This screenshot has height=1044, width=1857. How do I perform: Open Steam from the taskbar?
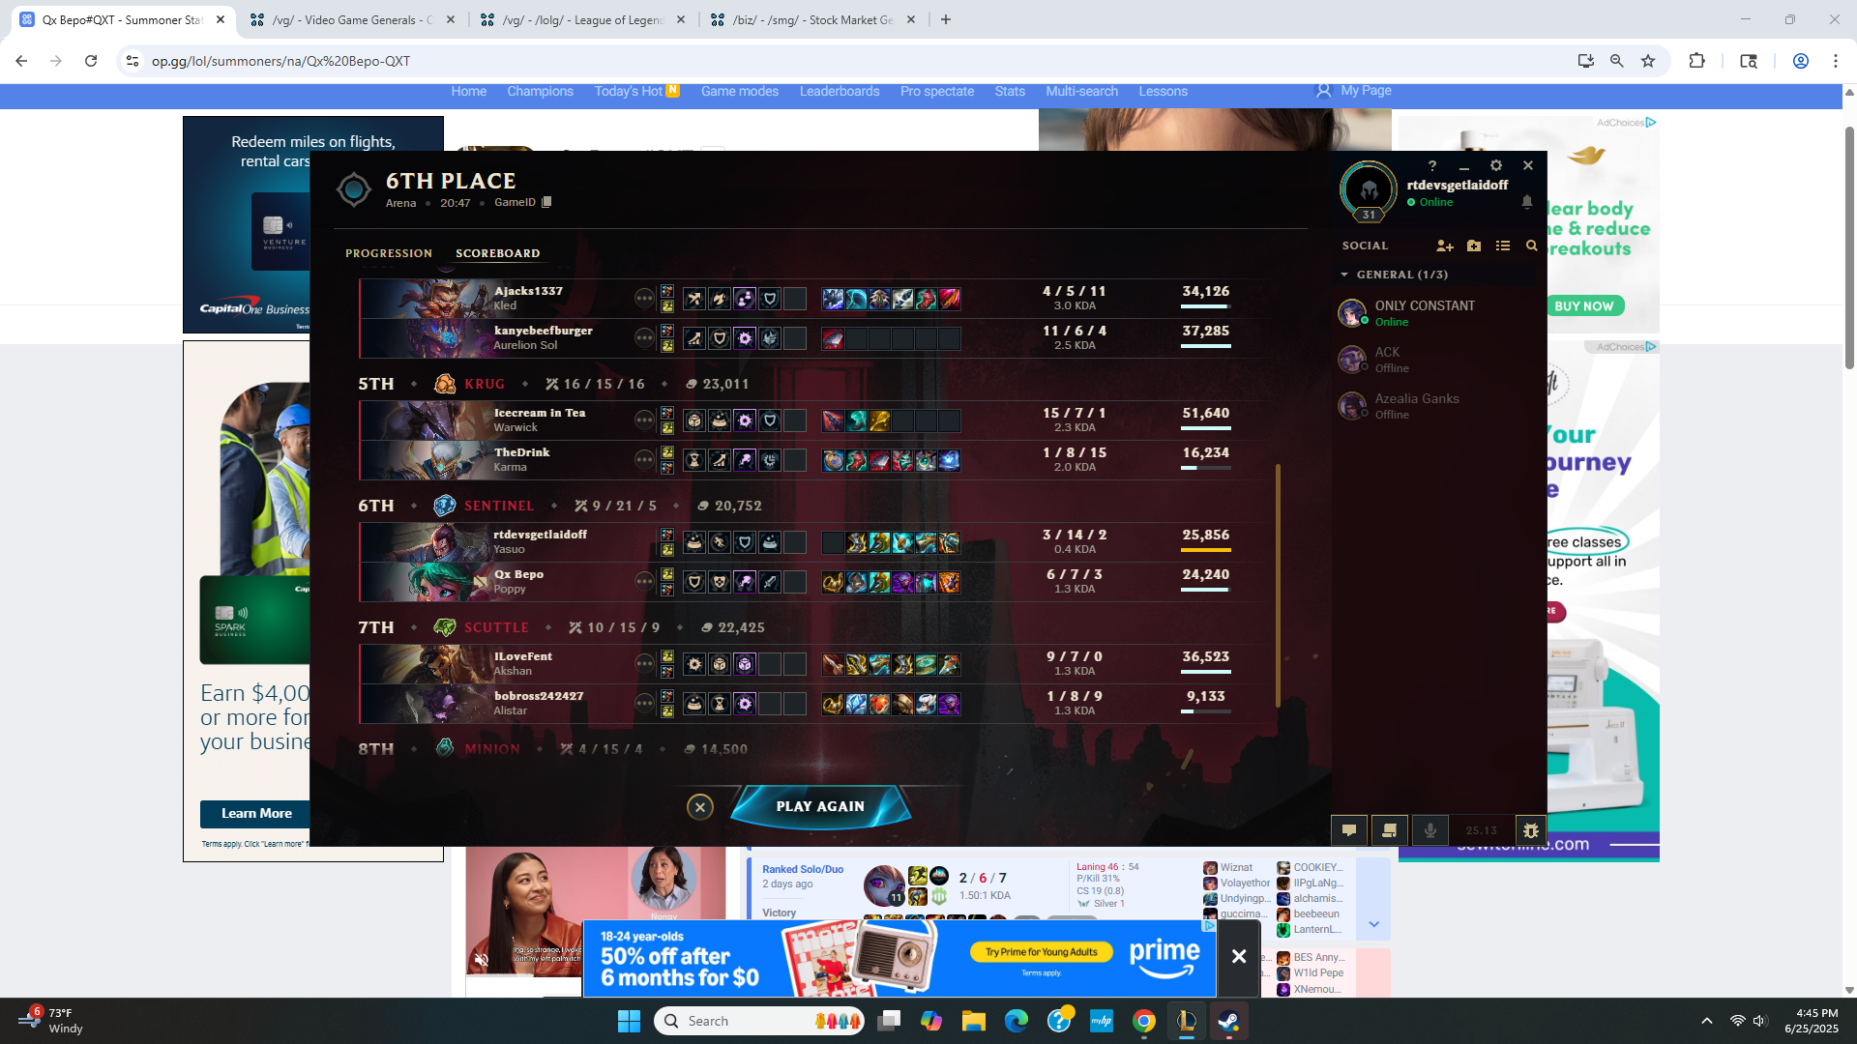(x=1228, y=1021)
